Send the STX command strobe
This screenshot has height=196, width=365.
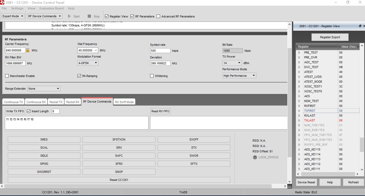(x=194, y=148)
